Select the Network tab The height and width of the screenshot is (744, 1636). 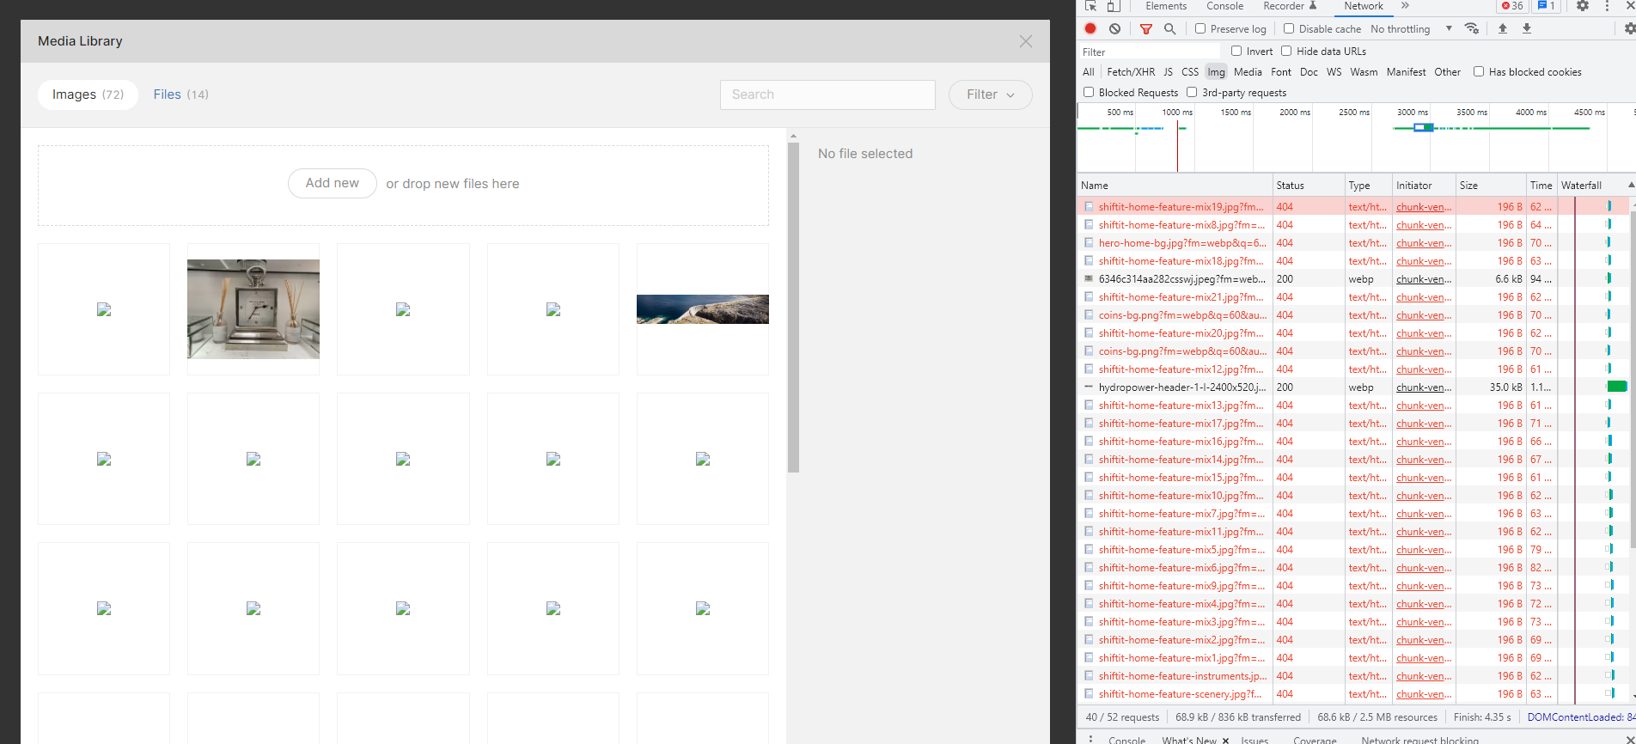point(1364,6)
